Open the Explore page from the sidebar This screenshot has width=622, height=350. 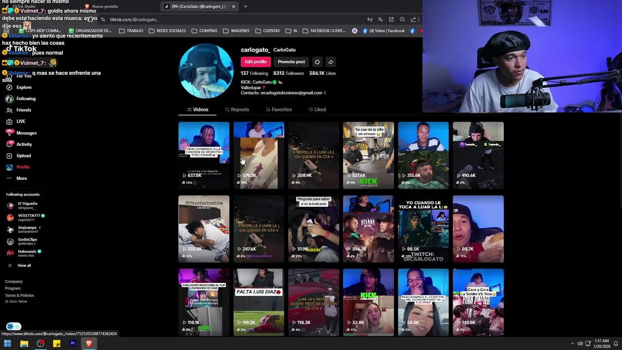[x=19, y=87]
